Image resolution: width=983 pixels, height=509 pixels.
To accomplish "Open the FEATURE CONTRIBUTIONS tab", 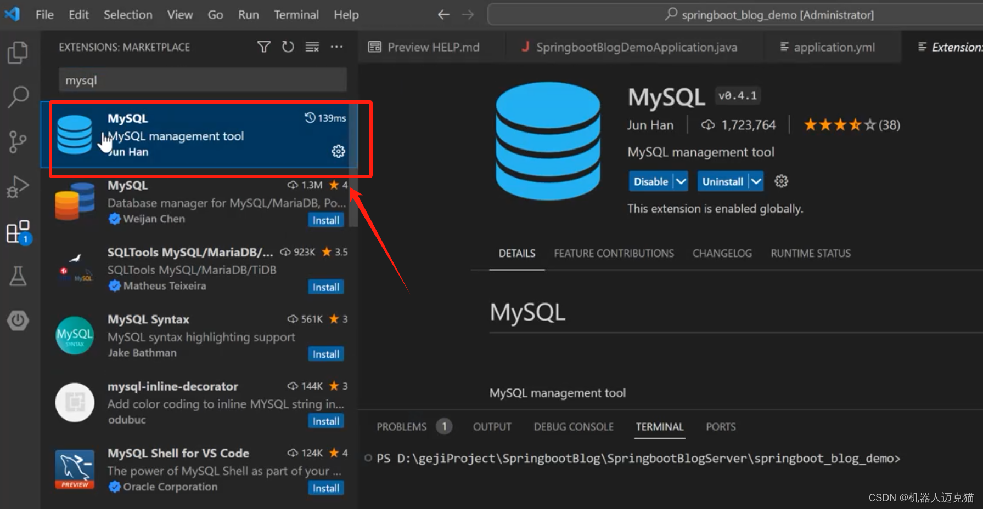I will (614, 253).
